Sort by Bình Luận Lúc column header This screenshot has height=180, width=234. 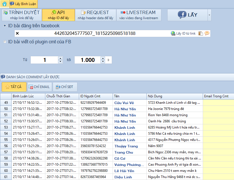(x=28, y=96)
